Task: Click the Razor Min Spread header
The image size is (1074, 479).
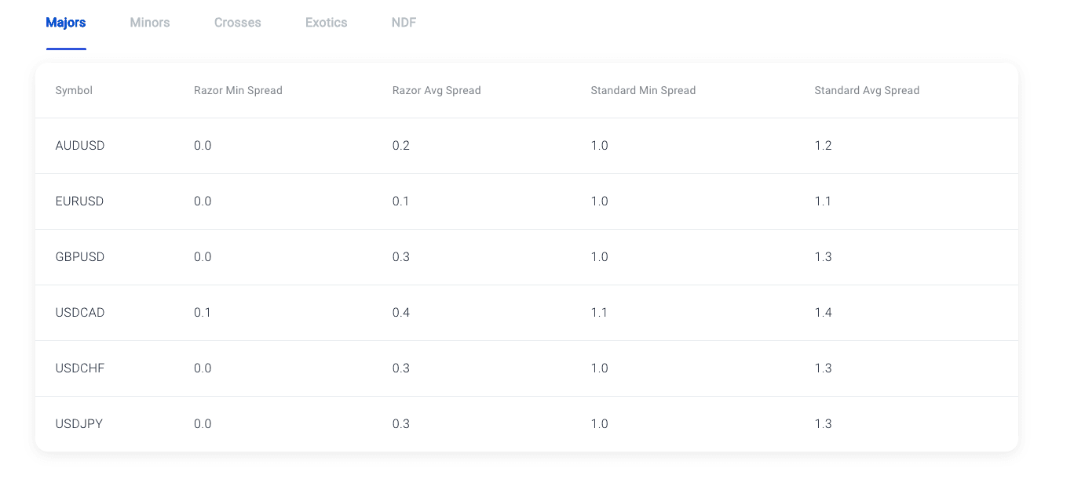Action: (238, 90)
